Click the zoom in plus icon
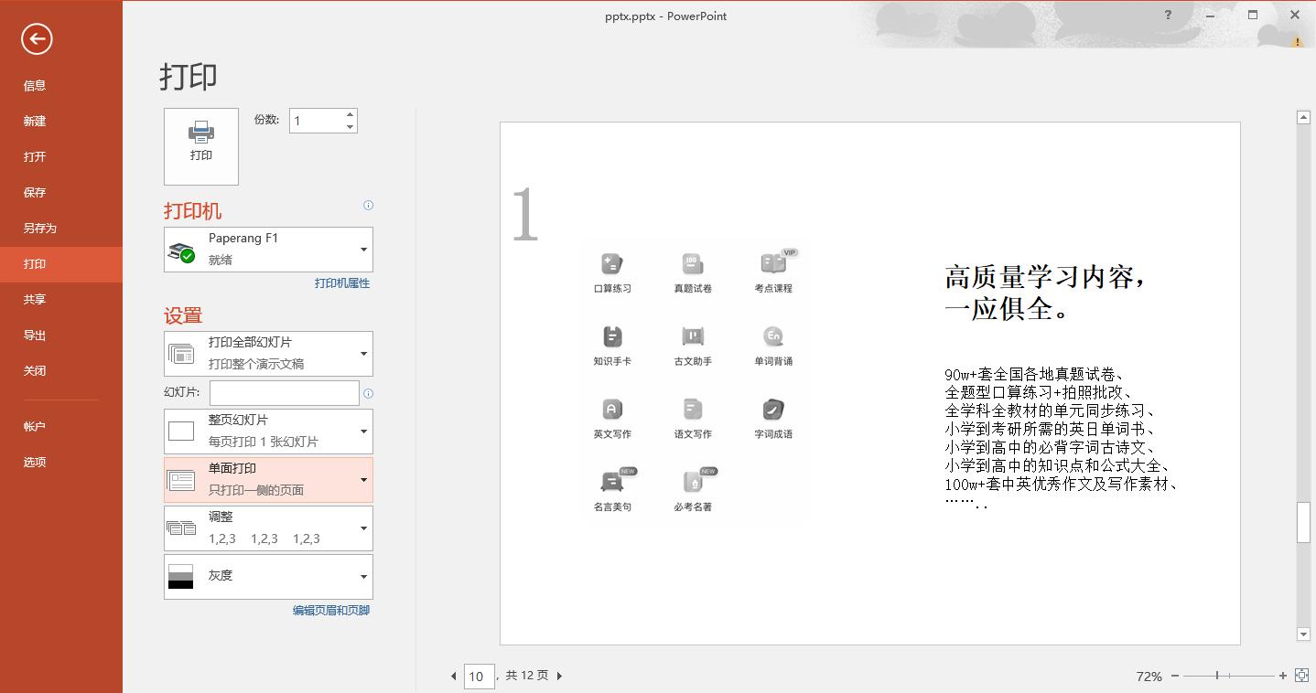The width and height of the screenshot is (1316, 693). point(1283,676)
